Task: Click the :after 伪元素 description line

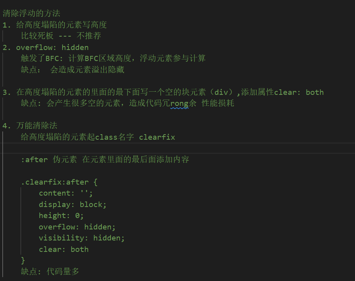Action: (105, 159)
